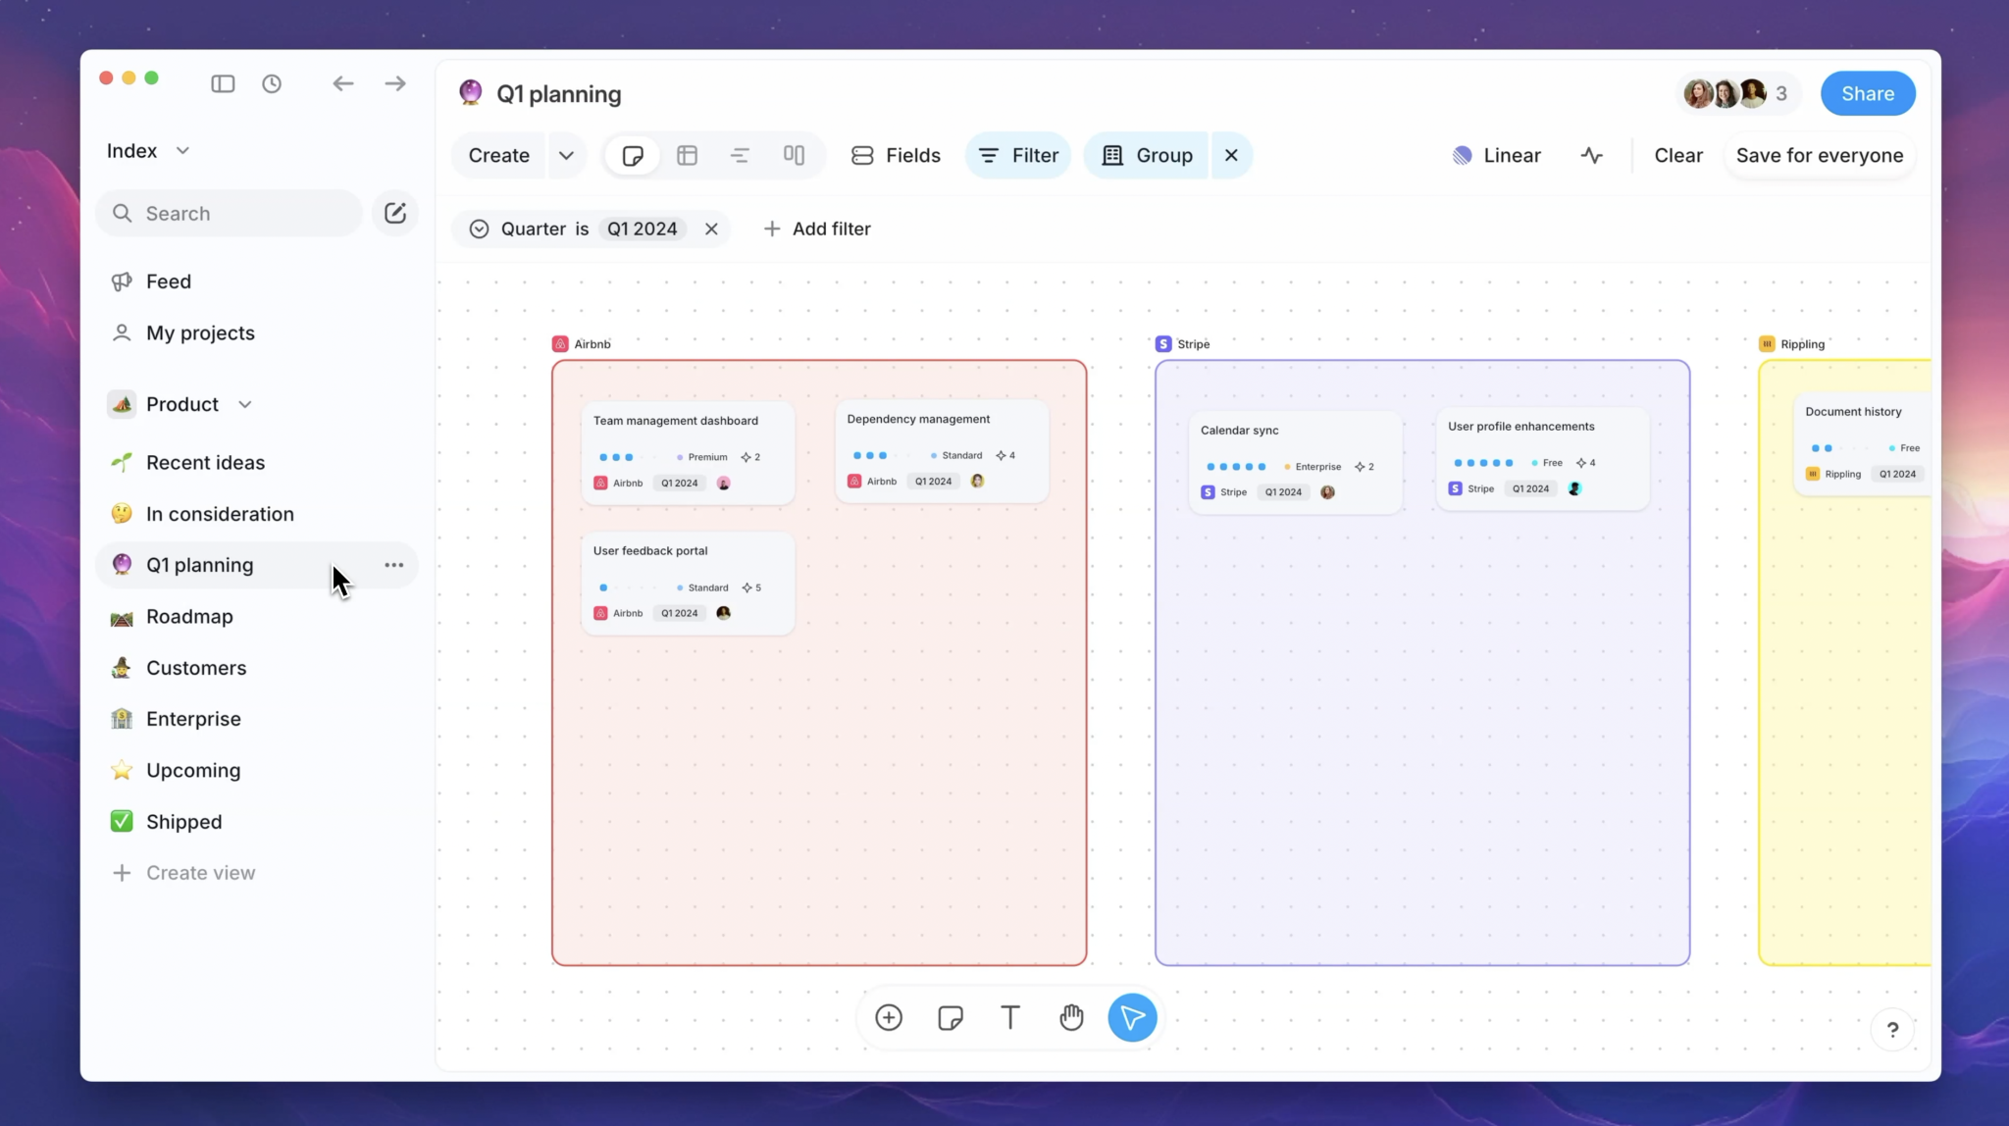Select the text tool
Viewport: 2009px width, 1126px height.
pyautogui.click(x=1010, y=1017)
